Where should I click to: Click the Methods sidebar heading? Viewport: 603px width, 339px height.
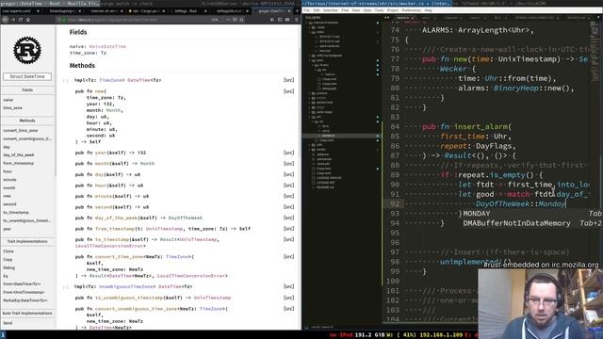click(27, 121)
